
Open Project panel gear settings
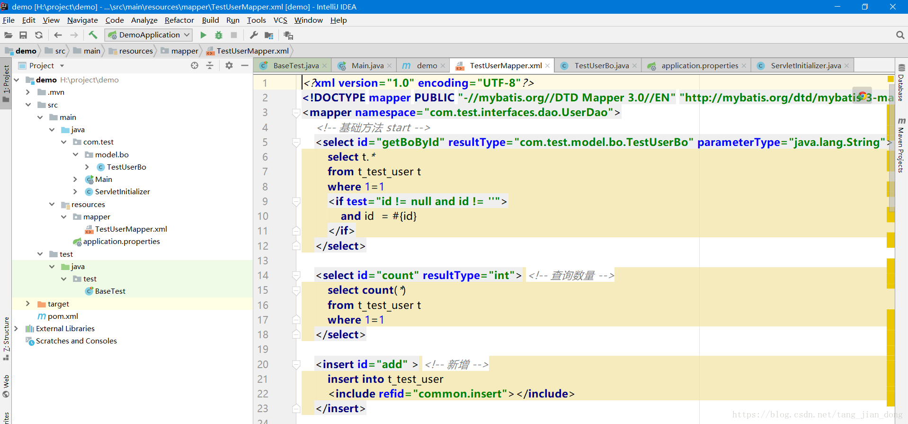point(229,65)
